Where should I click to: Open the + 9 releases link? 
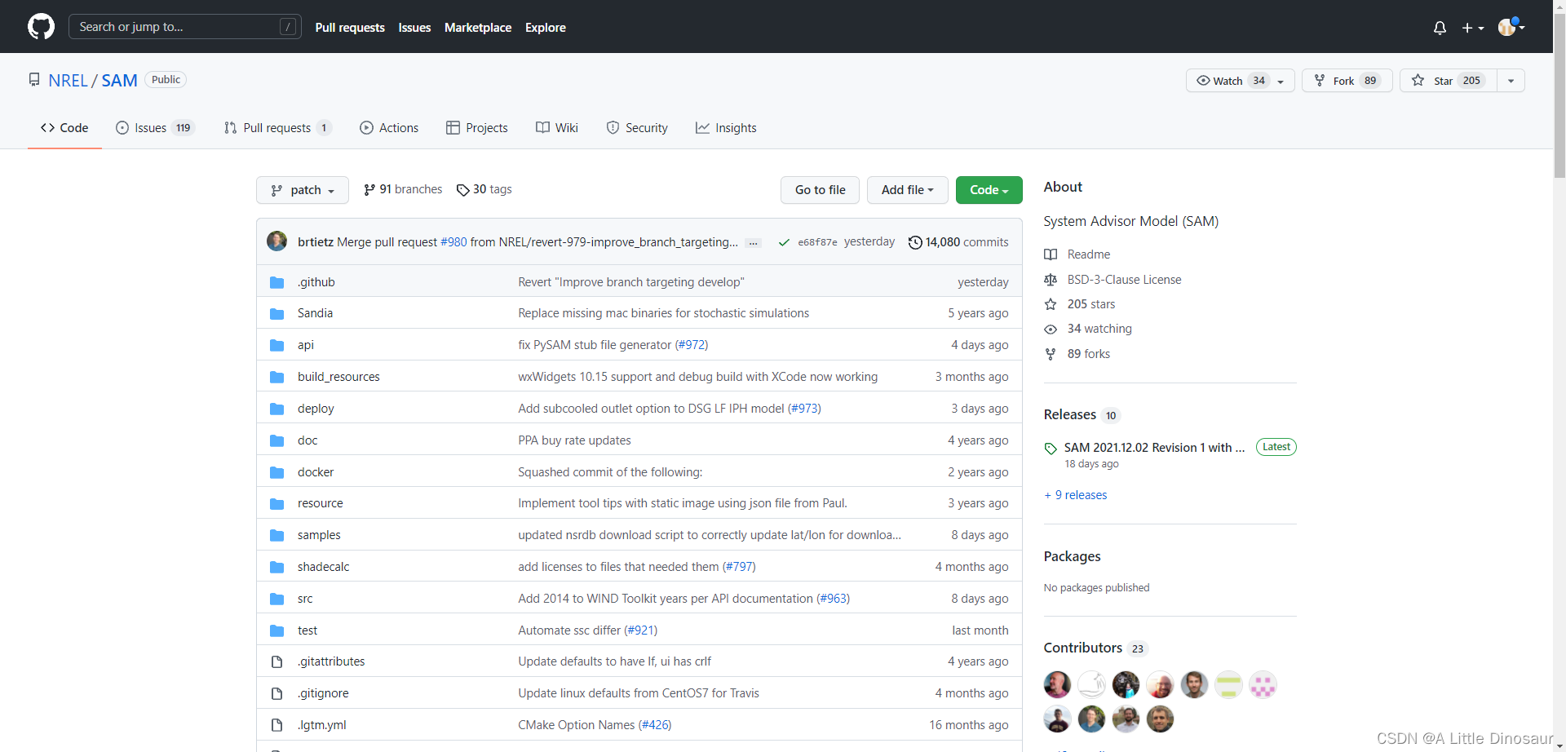pos(1076,495)
